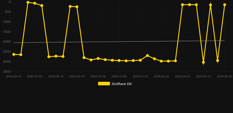Click the data point above 2025-01-15
Image resolution: width=233 pixels, height=113 pixels.
[140, 60]
